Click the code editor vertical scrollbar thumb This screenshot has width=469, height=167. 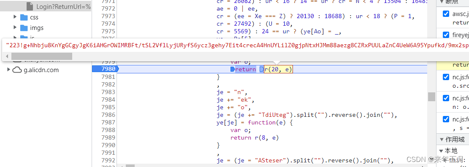pos(431,97)
